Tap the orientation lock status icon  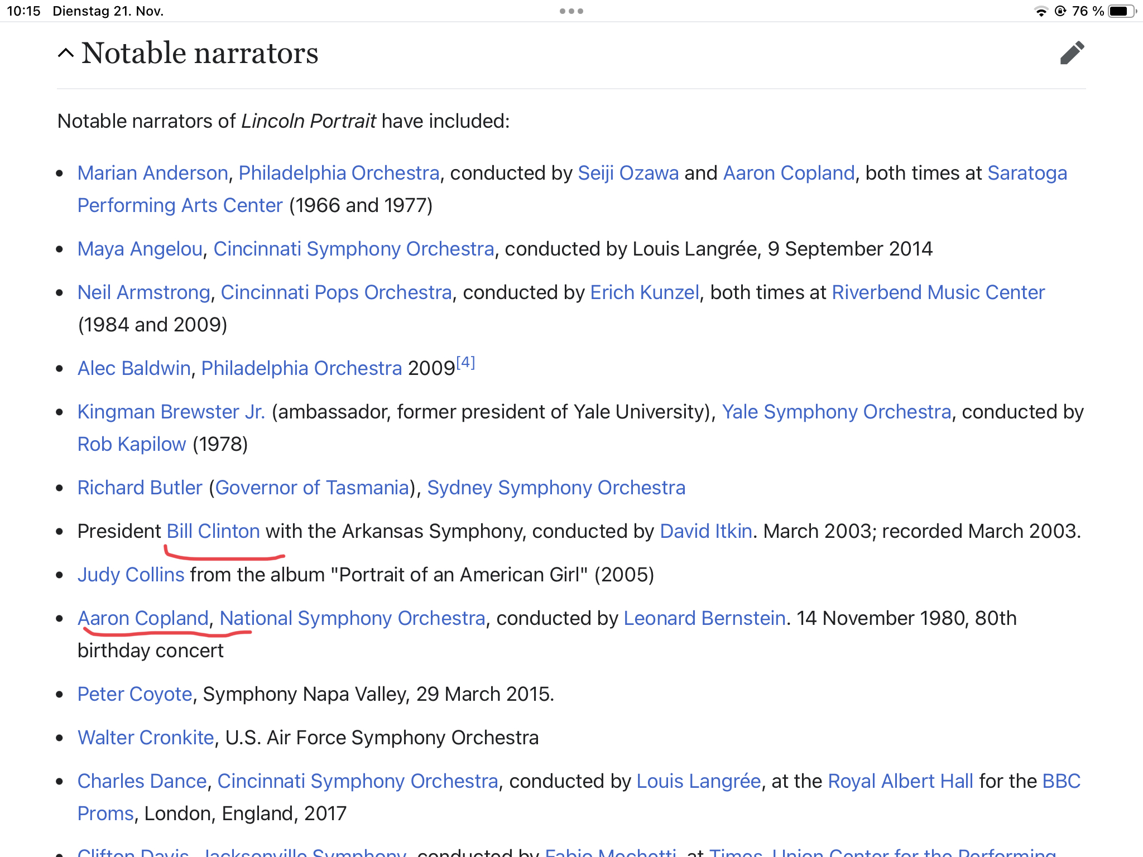click(x=1060, y=11)
